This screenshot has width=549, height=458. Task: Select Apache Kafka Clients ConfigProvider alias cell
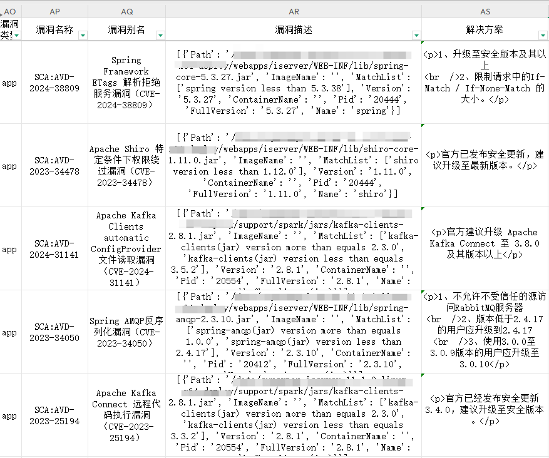tap(126, 249)
